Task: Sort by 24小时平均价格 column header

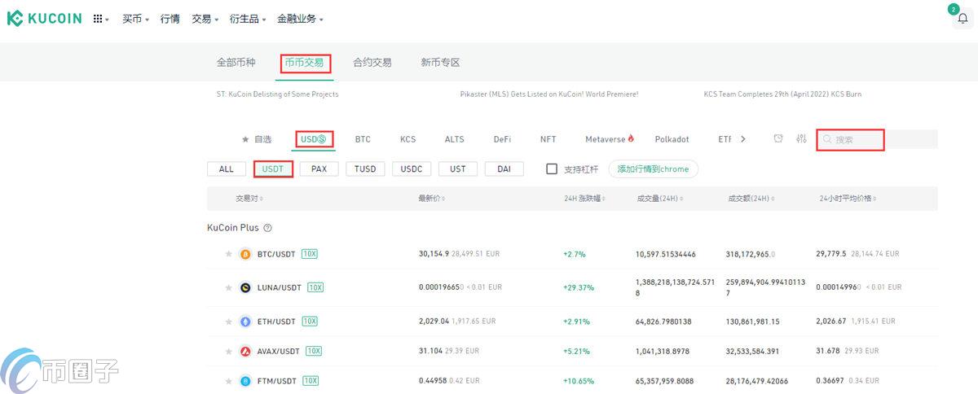Action: 848,199
